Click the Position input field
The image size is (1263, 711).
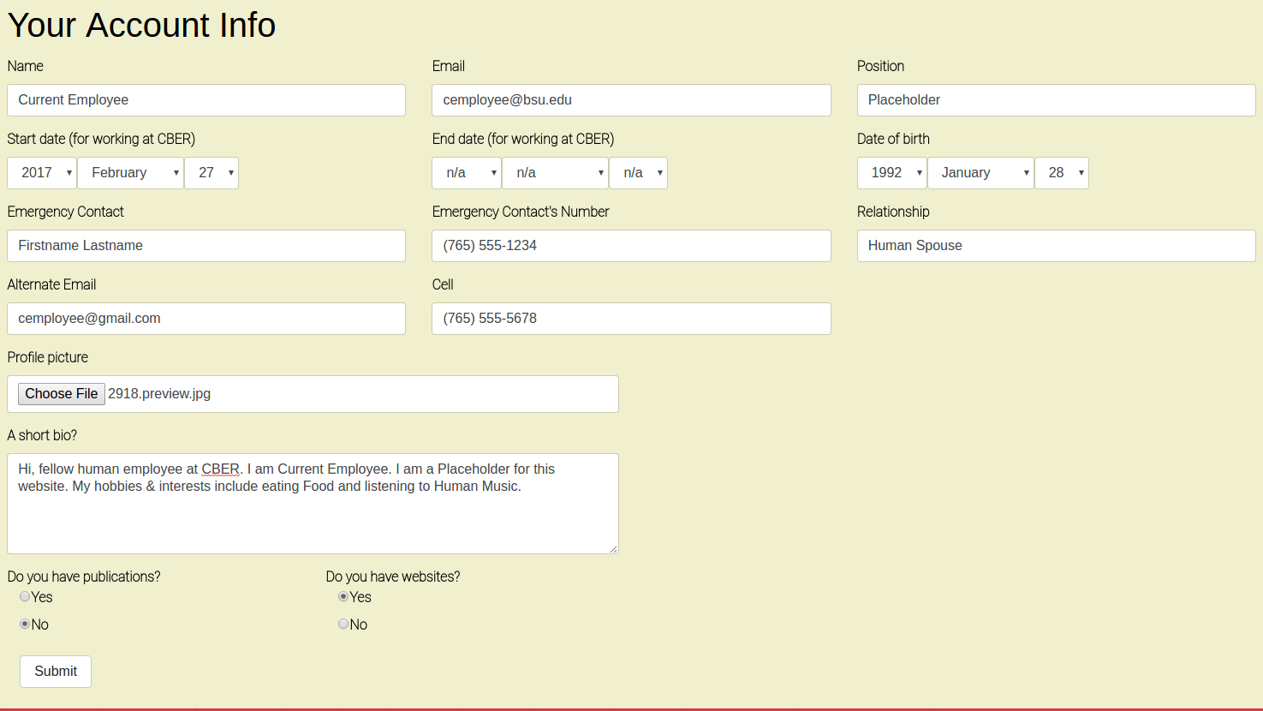pos(1056,100)
